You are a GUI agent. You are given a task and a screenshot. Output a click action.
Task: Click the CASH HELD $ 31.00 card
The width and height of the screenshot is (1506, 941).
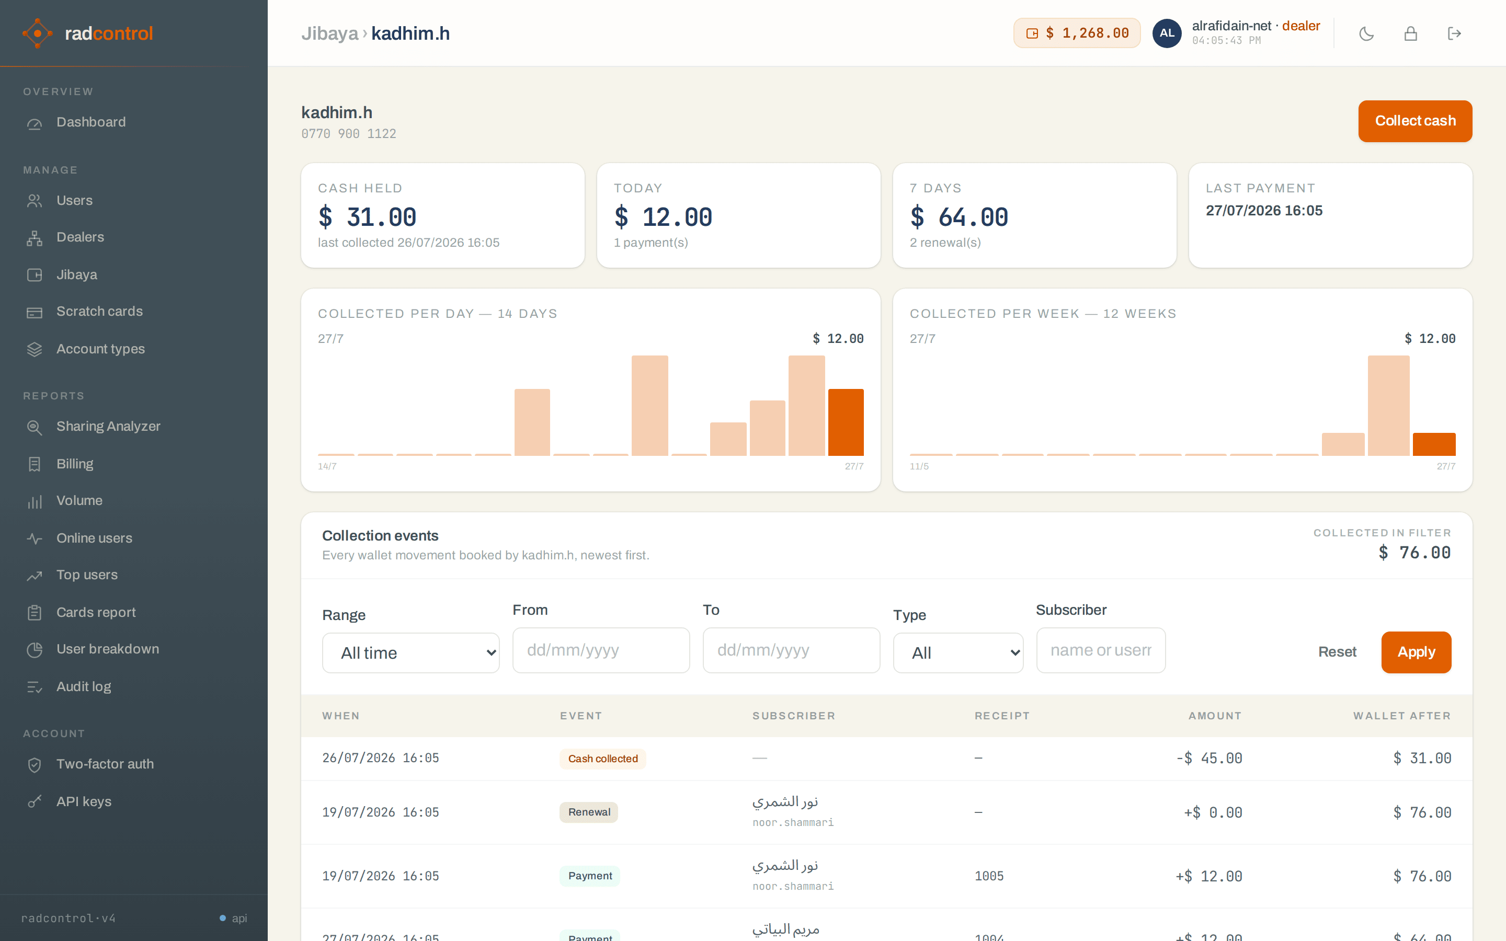coord(443,215)
